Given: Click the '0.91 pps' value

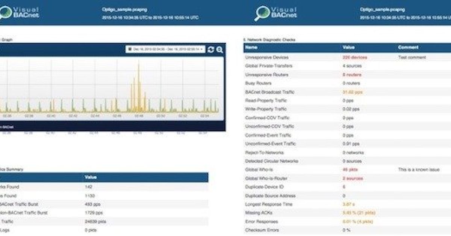Looking at the screenshot, I should pyautogui.click(x=351, y=144).
